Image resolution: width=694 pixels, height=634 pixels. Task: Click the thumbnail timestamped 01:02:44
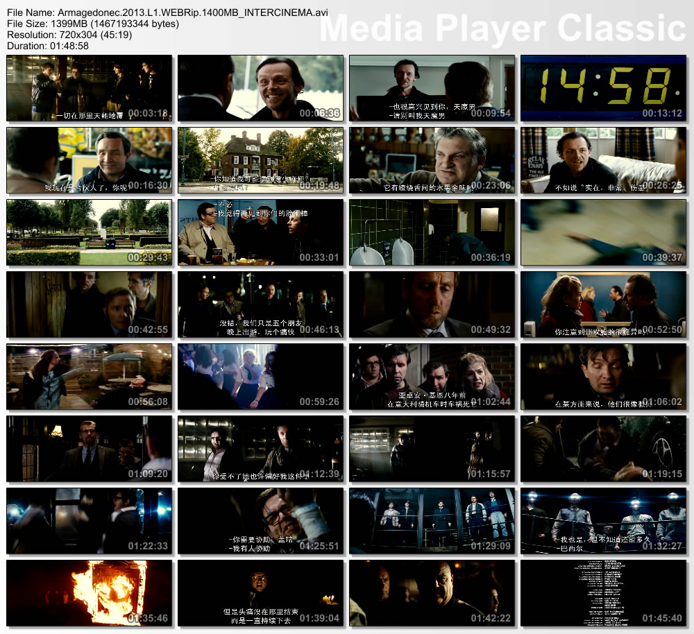pyautogui.click(x=432, y=377)
